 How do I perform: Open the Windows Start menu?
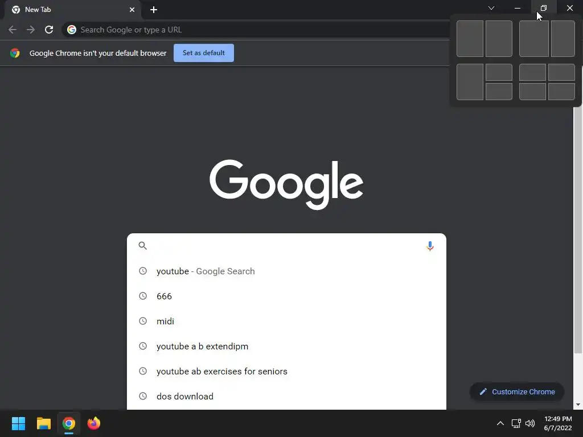(x=18, y=423)
